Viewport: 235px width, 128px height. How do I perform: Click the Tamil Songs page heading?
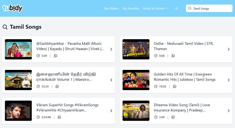[x=26, y=27]
